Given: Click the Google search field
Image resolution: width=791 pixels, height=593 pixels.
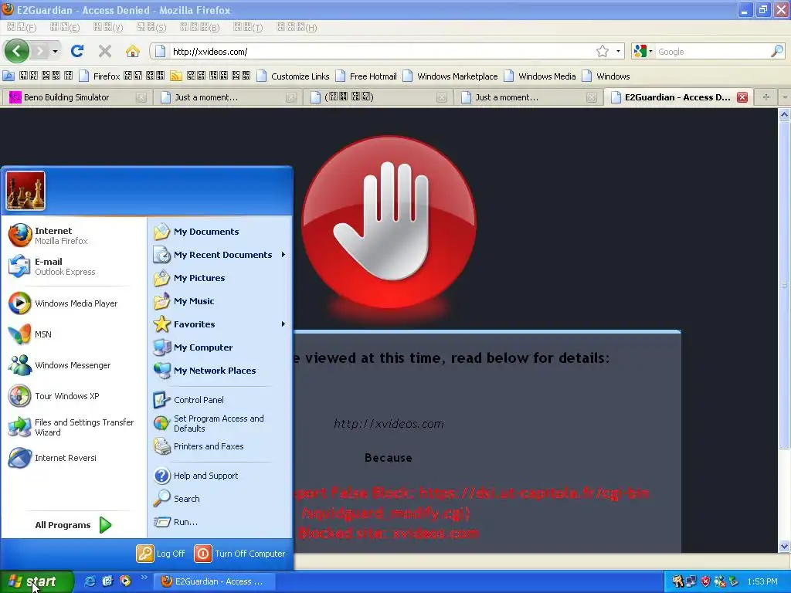Looking at the screenshot, I should pos(712,52).
